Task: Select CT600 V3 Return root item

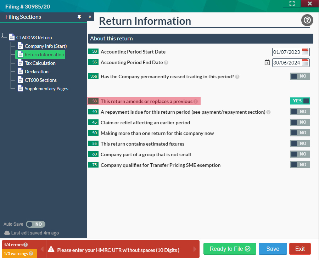Action: 34,38
